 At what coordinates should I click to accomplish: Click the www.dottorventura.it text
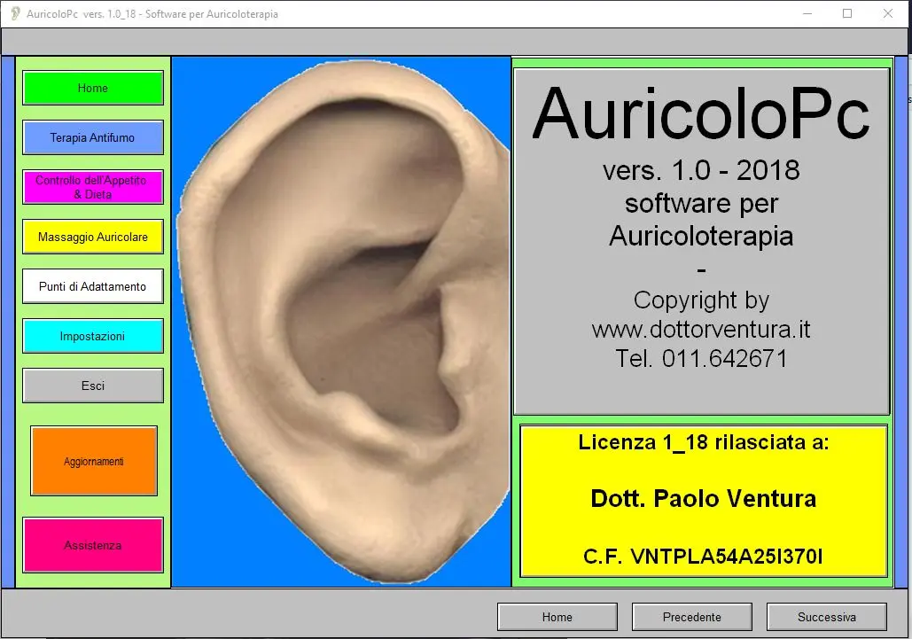pos(701,329)
